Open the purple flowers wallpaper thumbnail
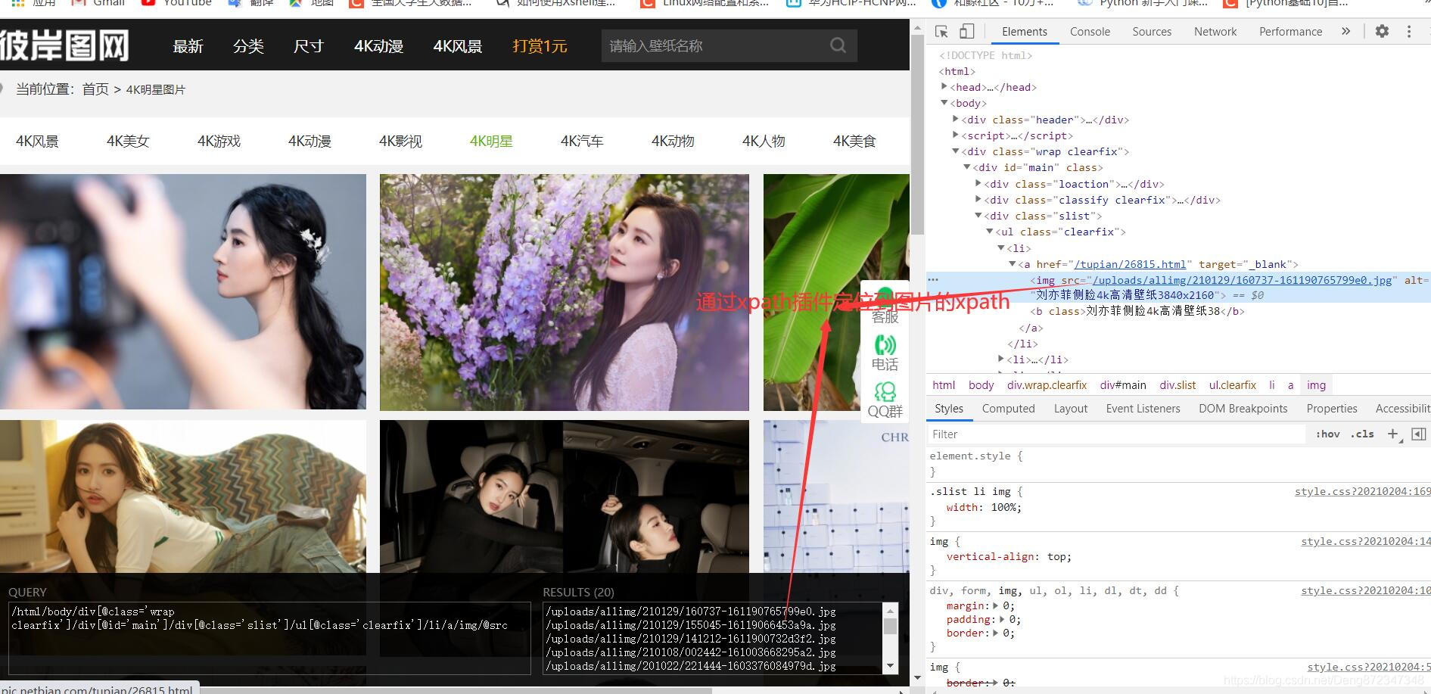This screenshot has width=1431, height=694. tap(565, 292)
